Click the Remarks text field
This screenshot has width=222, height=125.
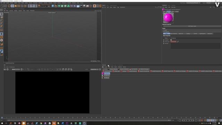click(x=195, y=46)
